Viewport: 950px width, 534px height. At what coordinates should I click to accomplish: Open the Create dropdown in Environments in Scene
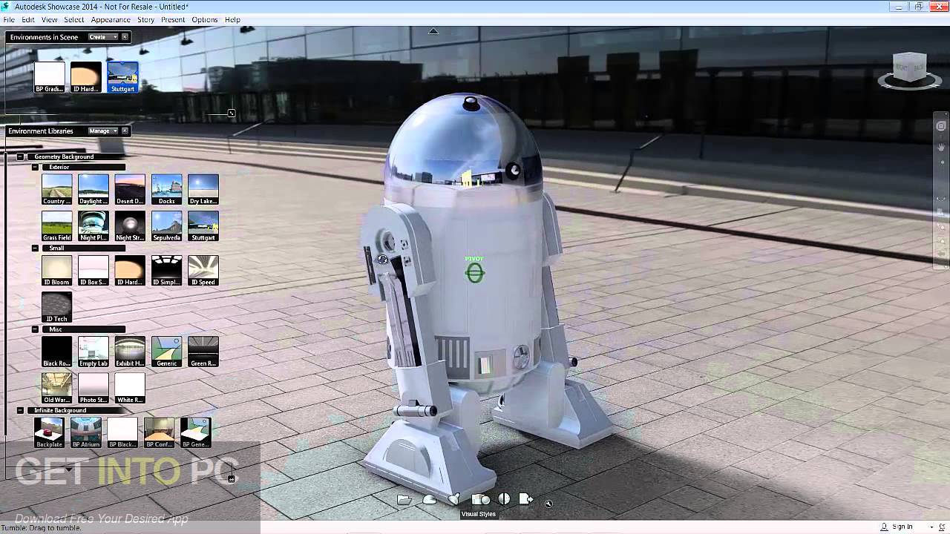pyautogui.click(x=102, y=37)
